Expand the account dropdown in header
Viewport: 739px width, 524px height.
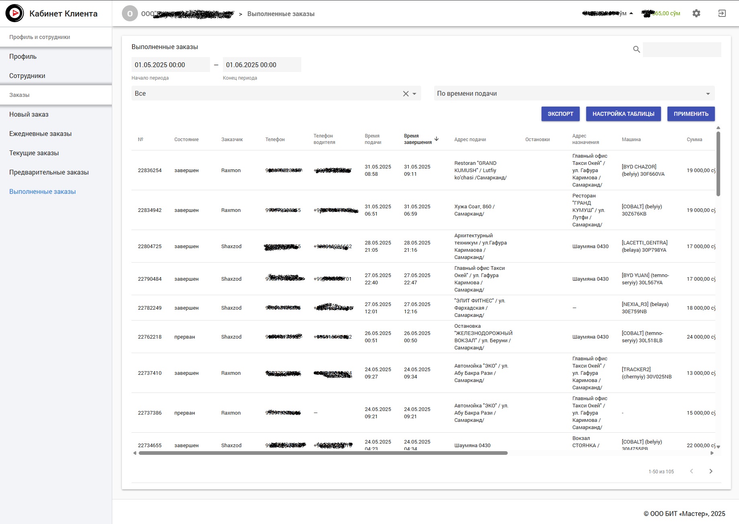pyautogui.click(x=631, y=13)
